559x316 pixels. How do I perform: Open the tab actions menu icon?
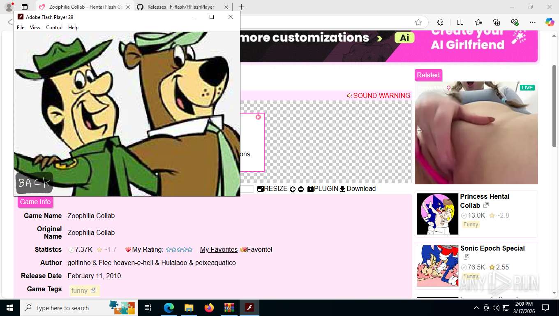point(25,7)
